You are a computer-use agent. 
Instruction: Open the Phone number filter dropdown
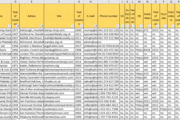(118, 26)
